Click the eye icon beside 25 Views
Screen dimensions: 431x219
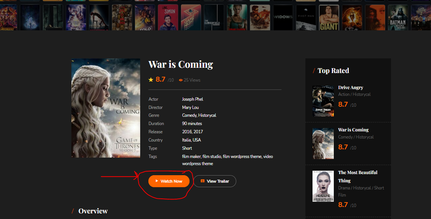coord(181,80)
